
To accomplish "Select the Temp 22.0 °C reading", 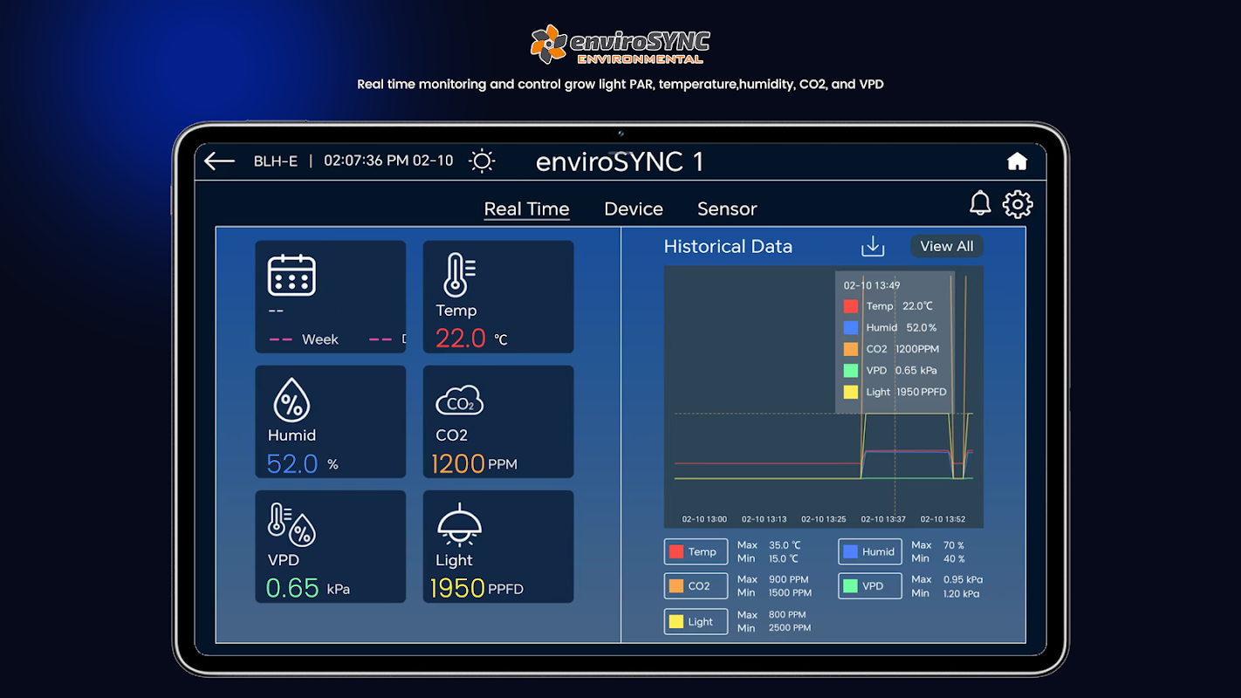I will pos(471,338).
